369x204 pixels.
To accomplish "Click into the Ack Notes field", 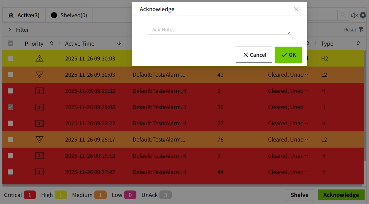I will (x=219, y=29).
